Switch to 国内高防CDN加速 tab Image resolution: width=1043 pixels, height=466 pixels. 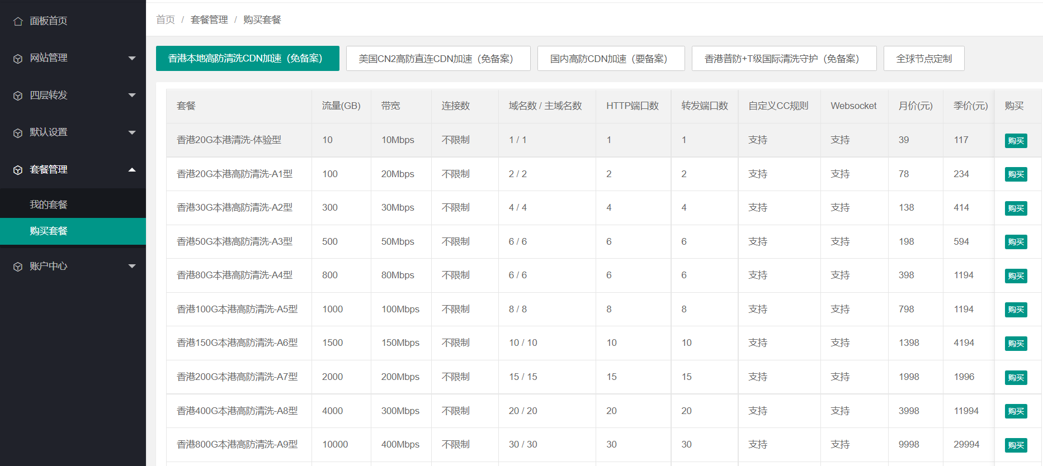click(611, 58)
